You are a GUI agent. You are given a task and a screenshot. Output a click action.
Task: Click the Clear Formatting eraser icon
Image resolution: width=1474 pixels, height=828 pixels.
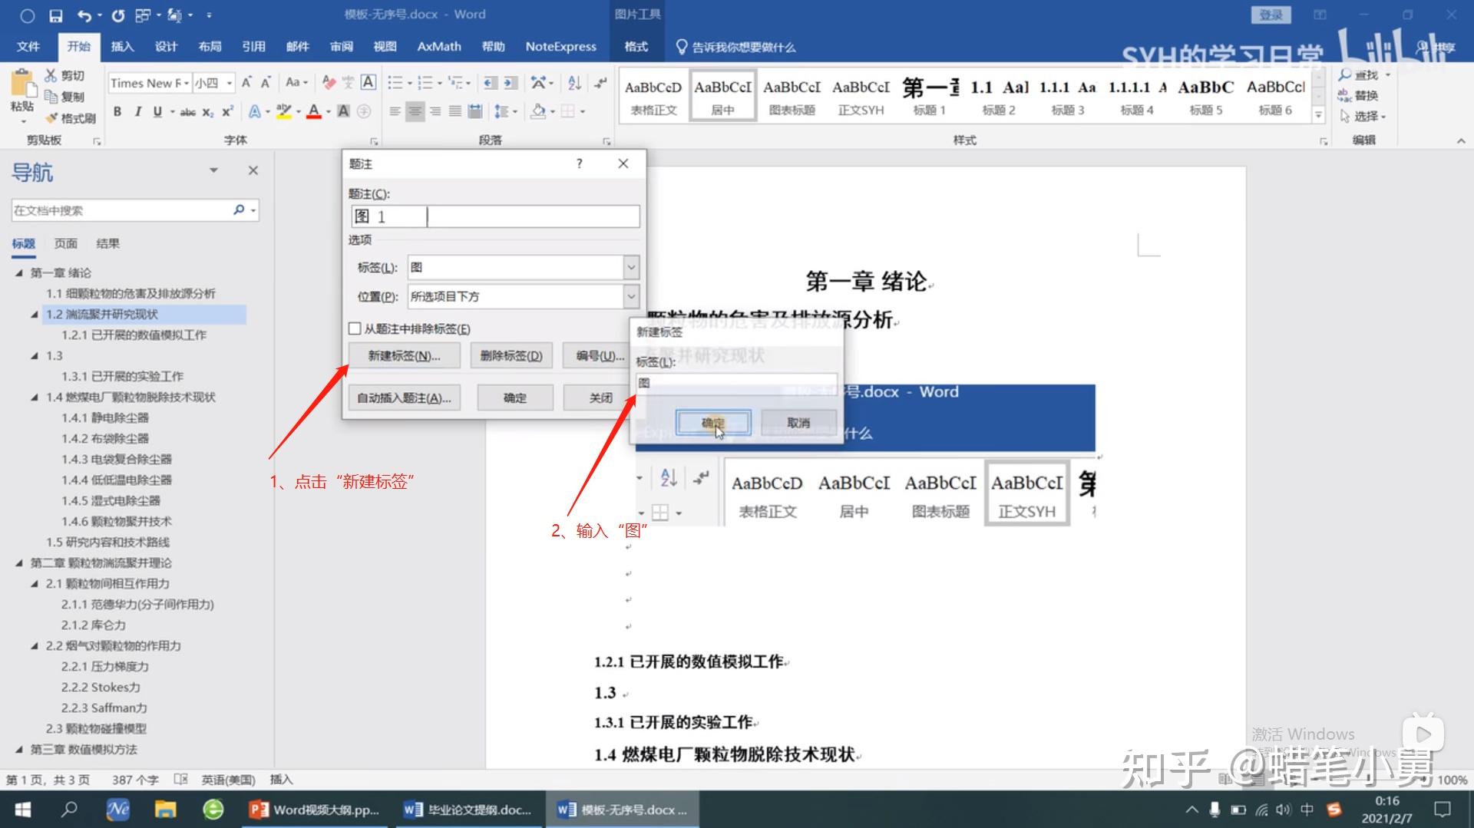pyautogui.click(x=329, y=82)
